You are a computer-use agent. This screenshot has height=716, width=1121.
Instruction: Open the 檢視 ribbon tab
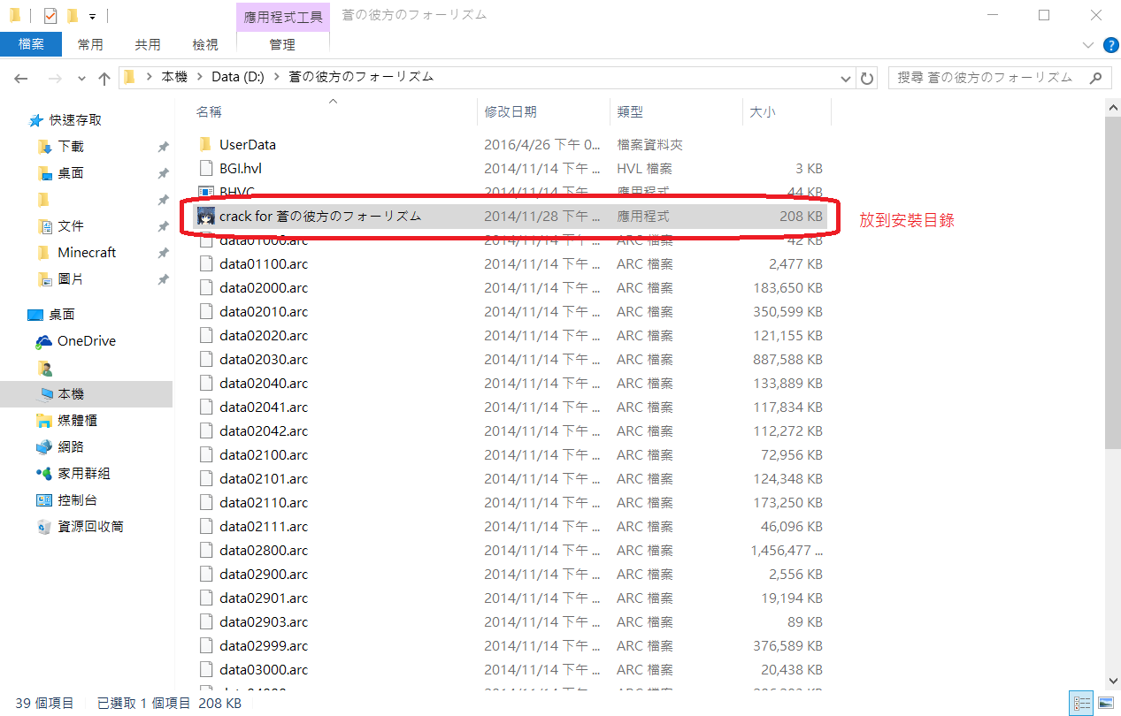pos(205,44)
